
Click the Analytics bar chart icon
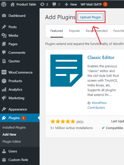click(4, 89)
